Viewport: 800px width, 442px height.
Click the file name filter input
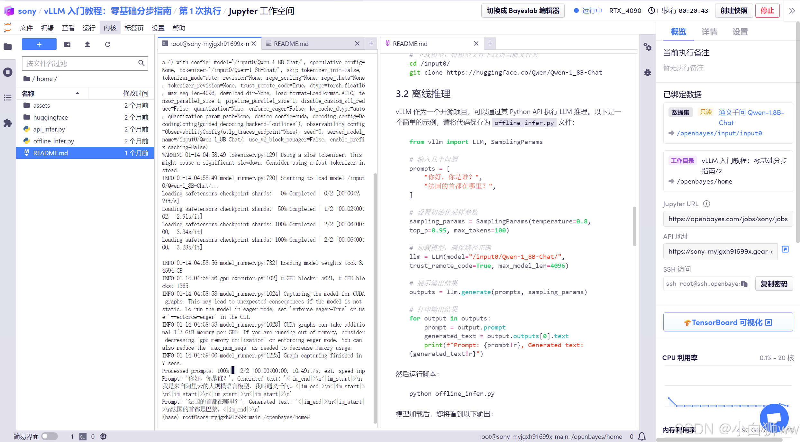(x=80, y=63)
